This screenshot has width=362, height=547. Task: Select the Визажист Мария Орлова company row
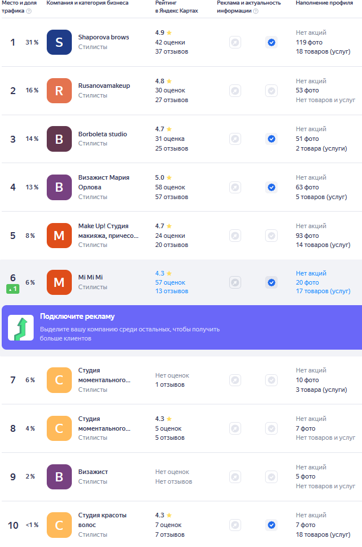click(x=182, y=187)
